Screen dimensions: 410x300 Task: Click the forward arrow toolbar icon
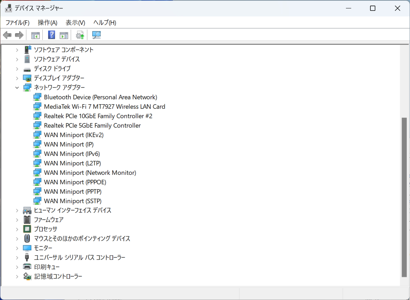[x=19, y=35]
